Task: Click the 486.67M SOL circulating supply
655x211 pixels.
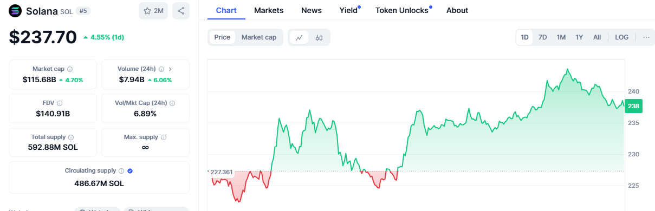Action: pyautogui.click(x=99, y=183)
